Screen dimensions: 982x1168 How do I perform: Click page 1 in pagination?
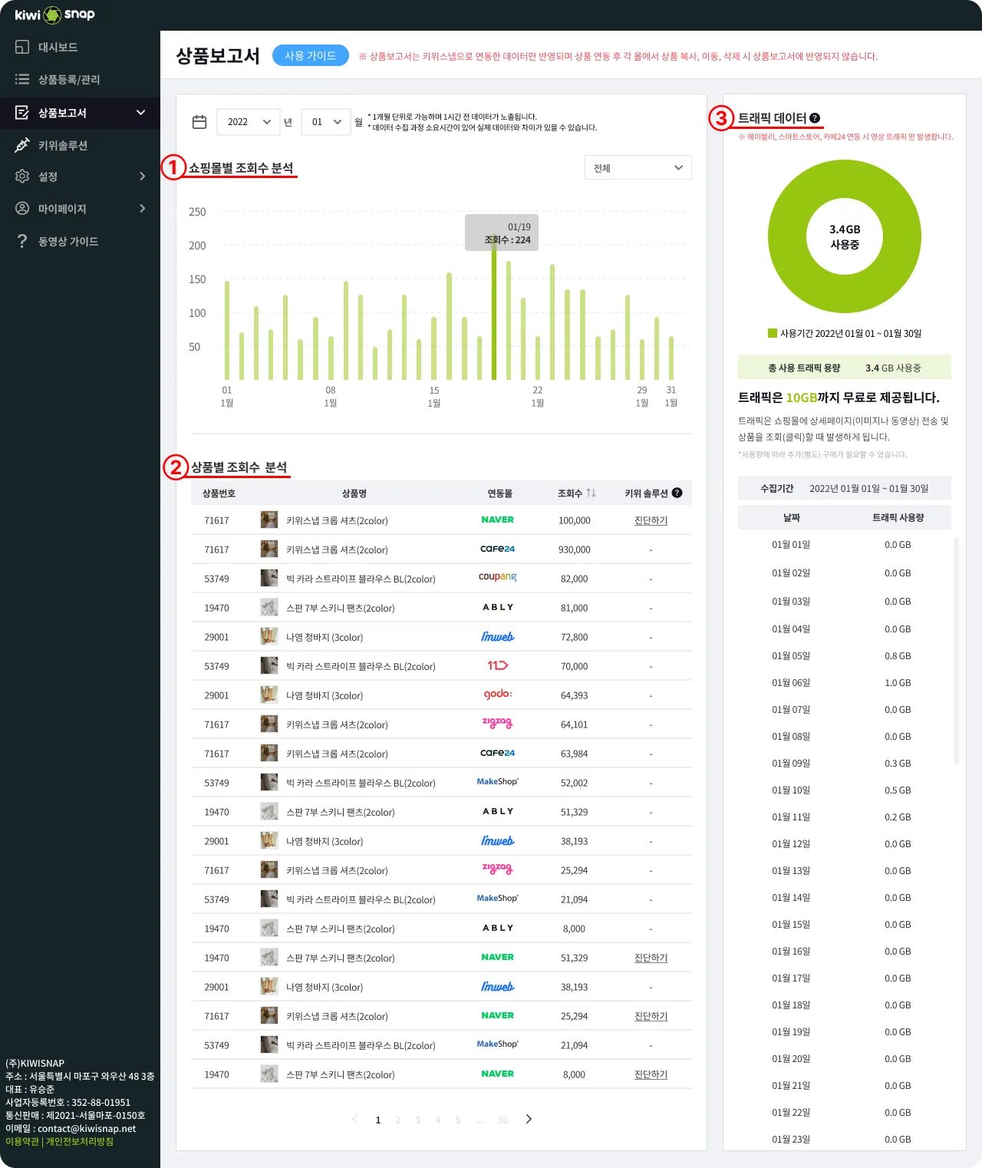(378, 1120)
